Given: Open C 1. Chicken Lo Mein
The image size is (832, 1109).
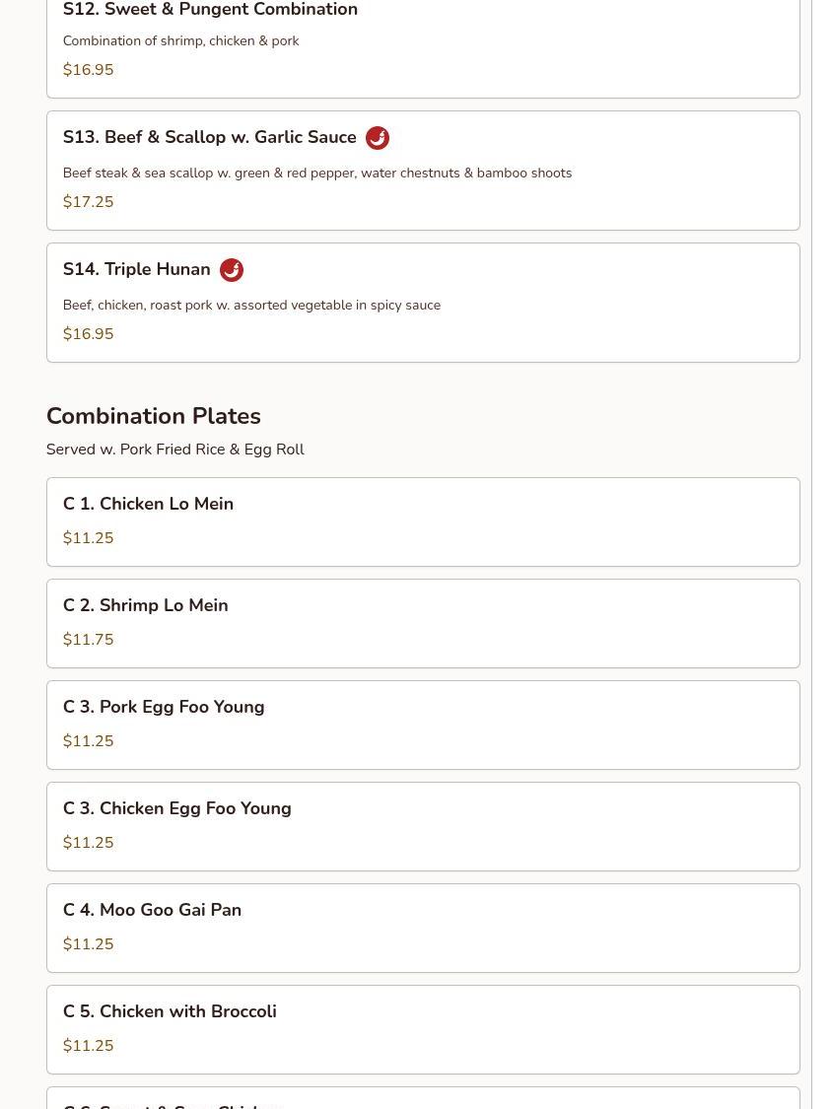Looking at the screenshot, I should click(148, 505).
